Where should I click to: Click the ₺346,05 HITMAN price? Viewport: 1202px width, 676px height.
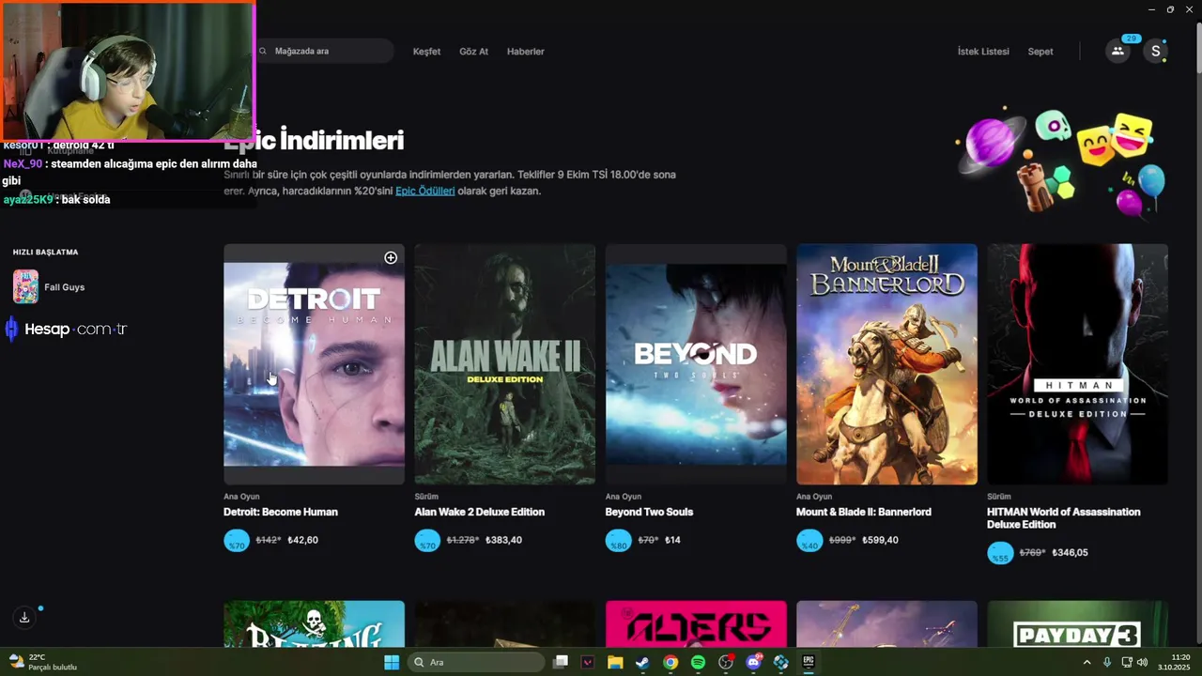coord(1070,552)
